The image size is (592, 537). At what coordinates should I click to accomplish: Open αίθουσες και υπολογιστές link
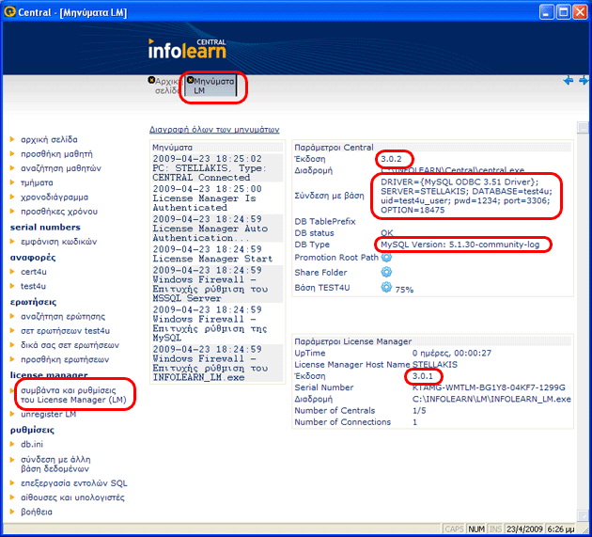point(72,498)
